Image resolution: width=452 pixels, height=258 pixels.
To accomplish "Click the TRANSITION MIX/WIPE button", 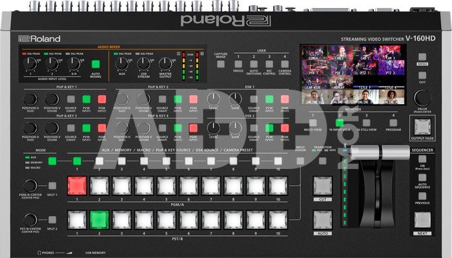I will click(x=323, y=161).
